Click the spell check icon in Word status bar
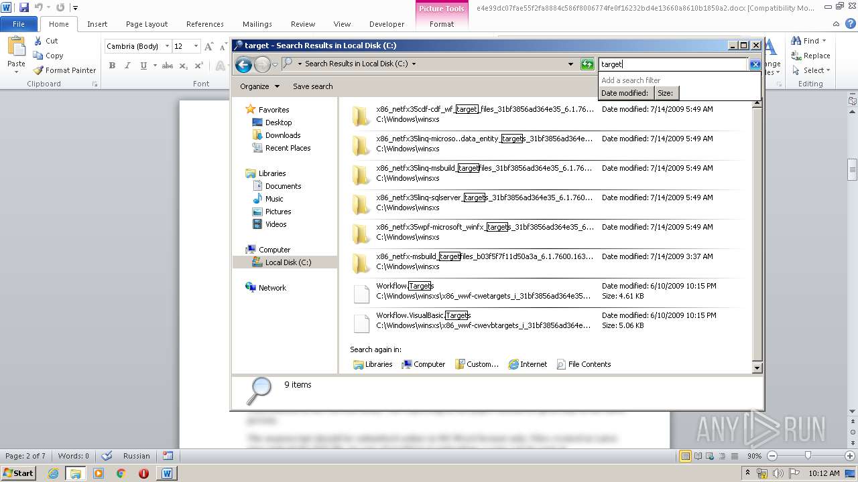Image resolution: width=858 pixels, height=482 pixels. [107, 456]
